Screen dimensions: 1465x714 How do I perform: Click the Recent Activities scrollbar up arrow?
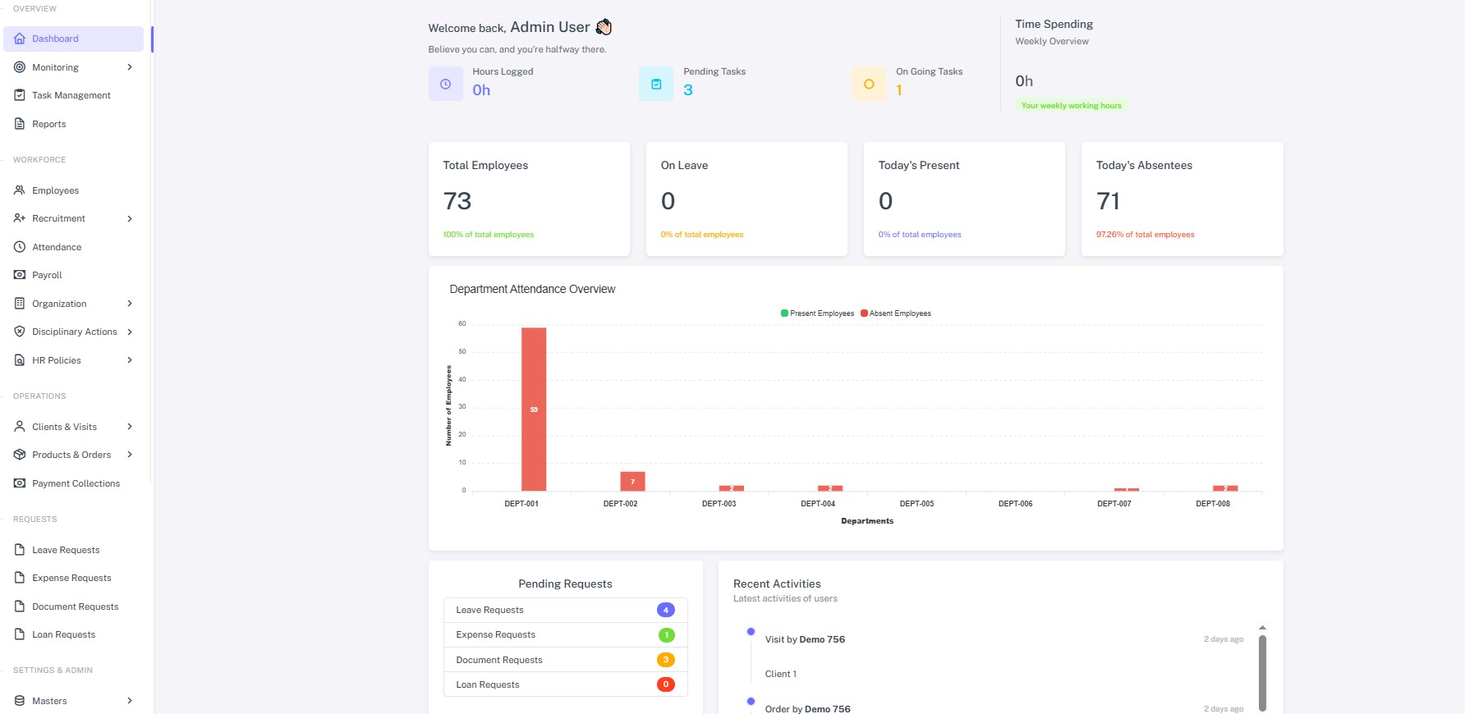[x=1262, y=628]
